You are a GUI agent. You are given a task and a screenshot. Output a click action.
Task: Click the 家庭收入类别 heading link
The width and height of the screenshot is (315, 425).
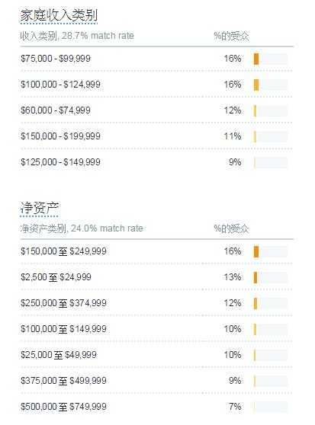coord(59,15)
